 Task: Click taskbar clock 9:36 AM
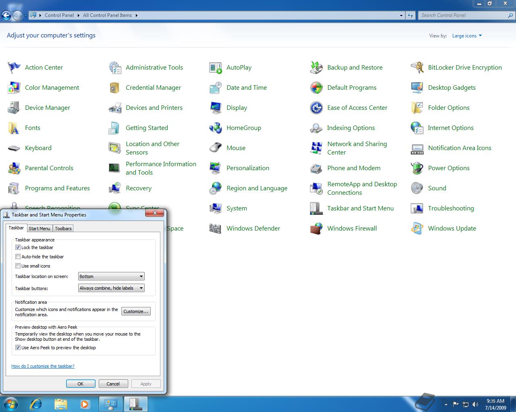[x=495, y=404]
